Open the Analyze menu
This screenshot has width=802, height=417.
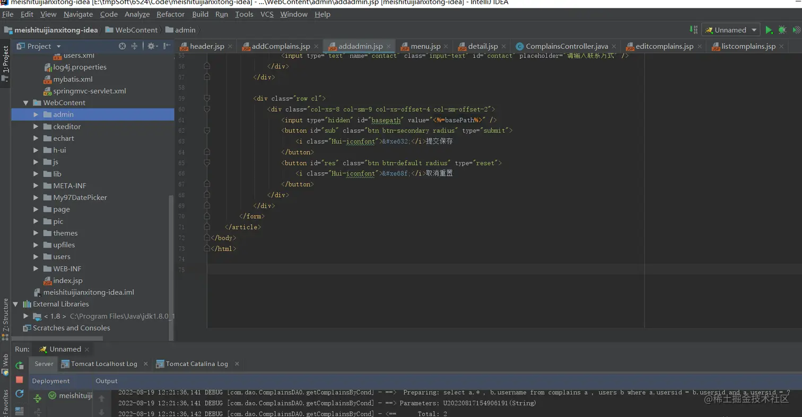click(x=137, y=14)
